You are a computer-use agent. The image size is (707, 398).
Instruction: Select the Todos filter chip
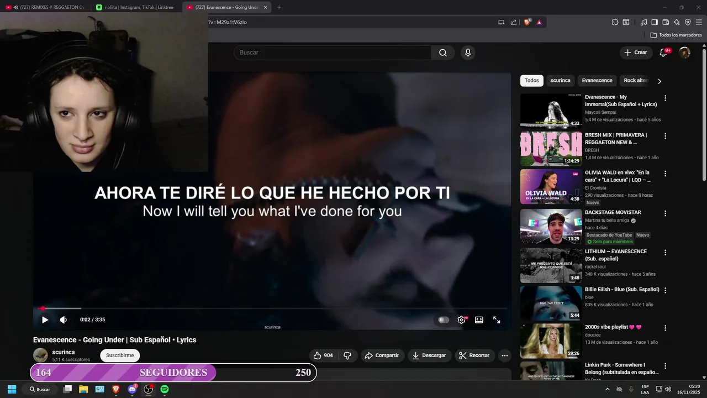click(x=532, y=81)
